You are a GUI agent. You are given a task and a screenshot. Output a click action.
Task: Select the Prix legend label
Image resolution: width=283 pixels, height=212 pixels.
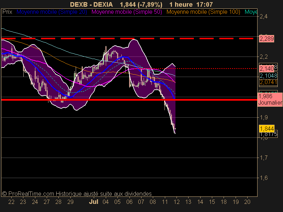point(7,12)
